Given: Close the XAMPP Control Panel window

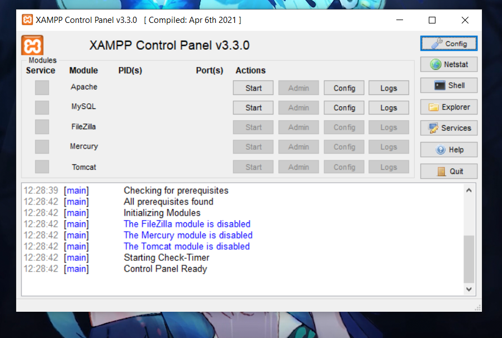Looking at the screenshot, I should (465, 20).
